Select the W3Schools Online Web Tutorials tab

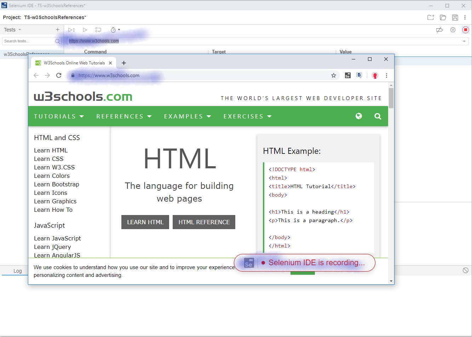pyautogui.click(x=73, y=63)
